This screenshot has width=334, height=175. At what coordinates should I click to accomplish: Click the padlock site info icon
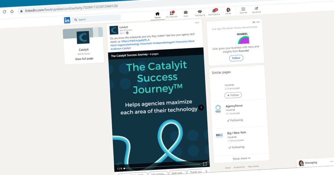click(x=21, y=11)
